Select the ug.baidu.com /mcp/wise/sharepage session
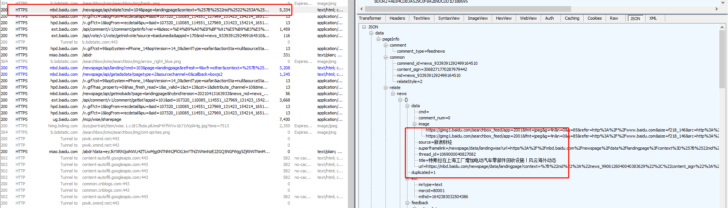 pyautogui.click(x=174, y=119)
